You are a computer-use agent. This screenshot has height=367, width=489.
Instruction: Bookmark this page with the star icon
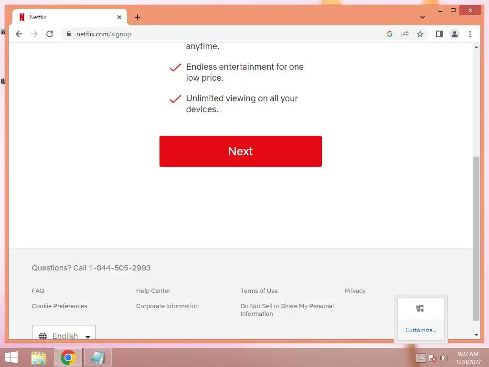coord(420,34)
